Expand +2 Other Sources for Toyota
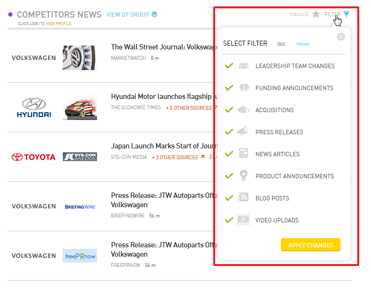The width and height of the screenshot is (371, 291). [174, 157]
